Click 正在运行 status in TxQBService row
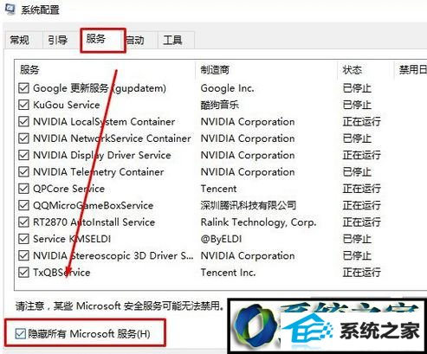Screen dimensions: 427x354 coord(361,272)
